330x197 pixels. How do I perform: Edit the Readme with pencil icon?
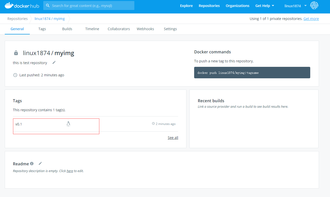(x=40, y=164)
